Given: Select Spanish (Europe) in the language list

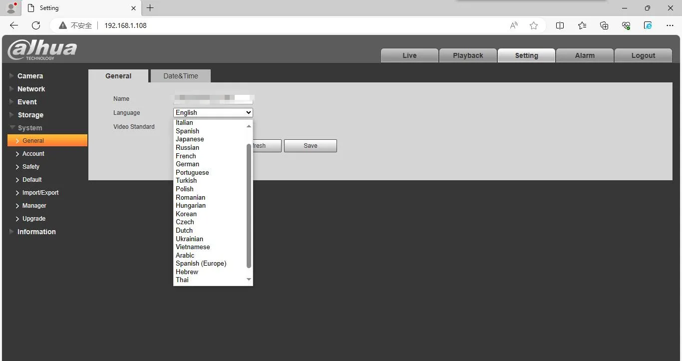Looking at the screenshot, I should [x=210, y=263].
